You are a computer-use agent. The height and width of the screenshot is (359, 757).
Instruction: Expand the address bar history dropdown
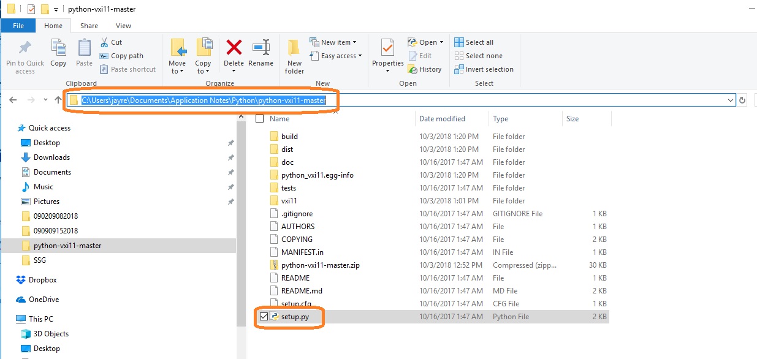pos(730,100)
